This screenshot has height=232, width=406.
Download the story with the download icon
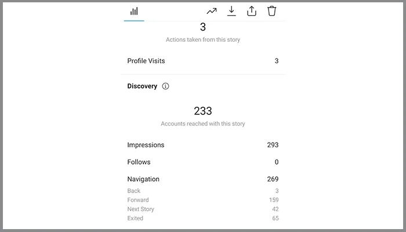231,11
